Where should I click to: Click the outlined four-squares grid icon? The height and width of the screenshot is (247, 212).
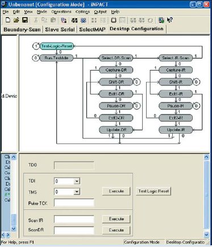pyautogui.click(x=102, y=20)
